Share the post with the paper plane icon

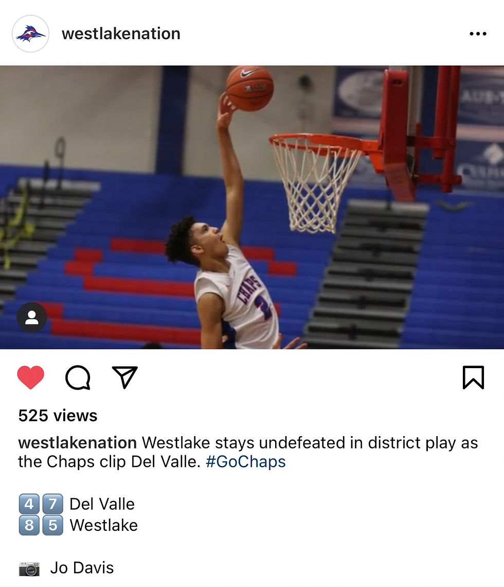pos(125,377)
